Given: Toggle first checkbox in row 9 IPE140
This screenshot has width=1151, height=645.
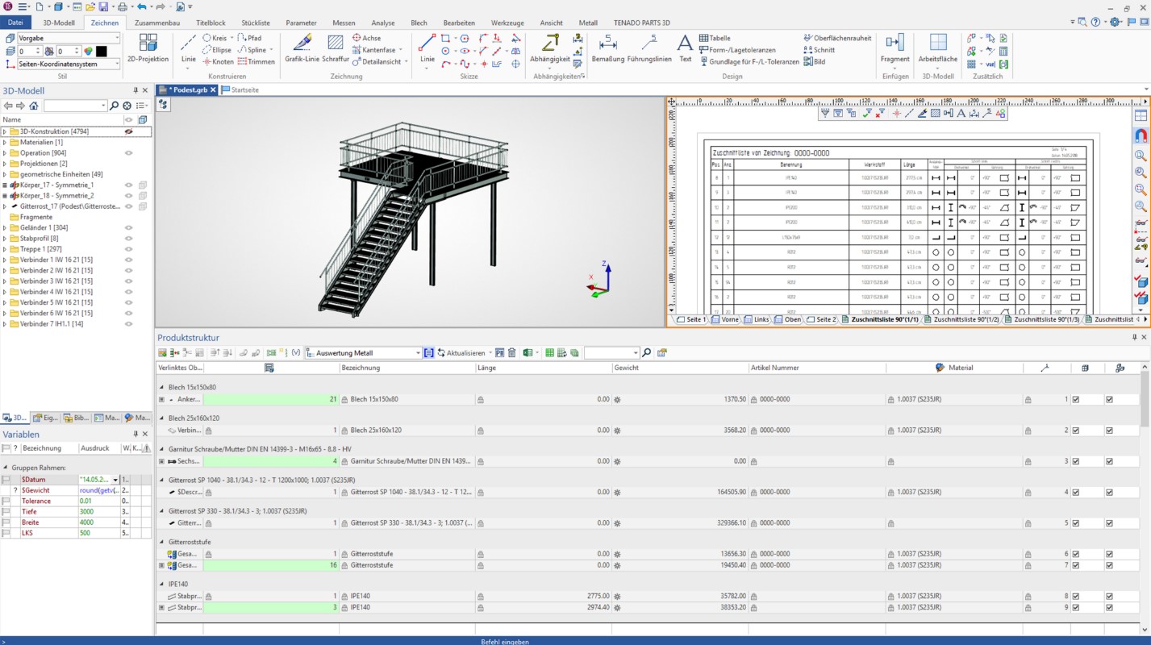Looking at the screenshot, I should click(1076, 607).
